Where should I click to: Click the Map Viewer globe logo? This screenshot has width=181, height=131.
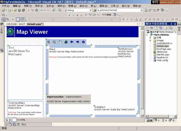point(11,32)
